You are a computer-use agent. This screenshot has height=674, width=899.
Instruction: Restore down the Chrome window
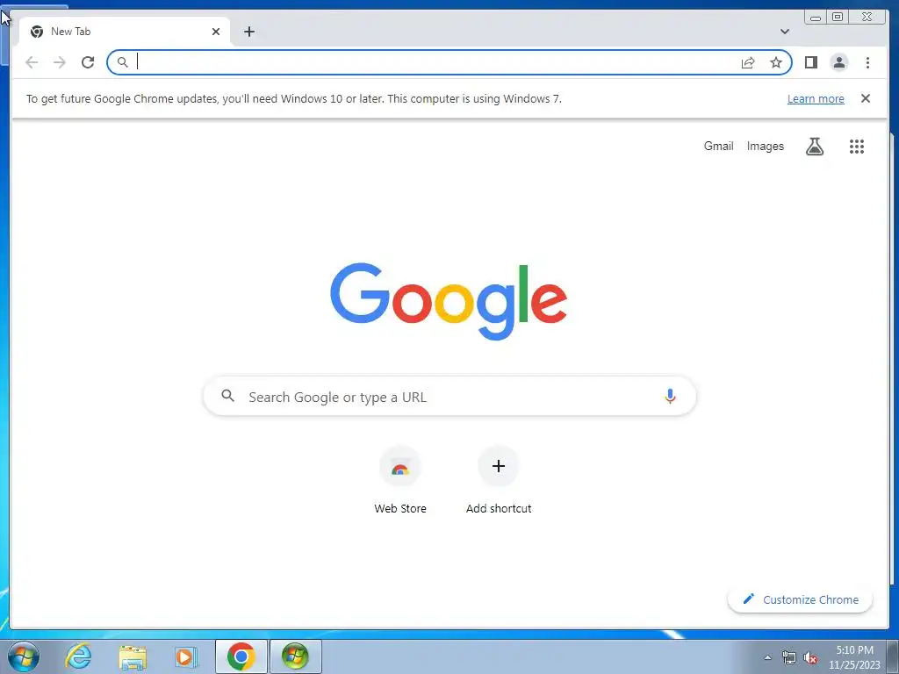tap(838, 18)
